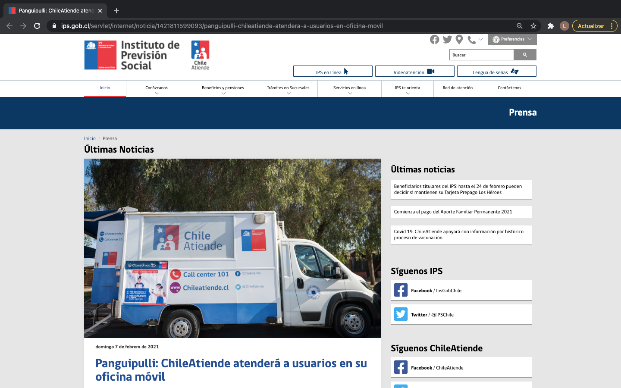Viewport: 621px width, 388px height.
Task: Reload the page with the refresh icon
Action: (37, 26)
